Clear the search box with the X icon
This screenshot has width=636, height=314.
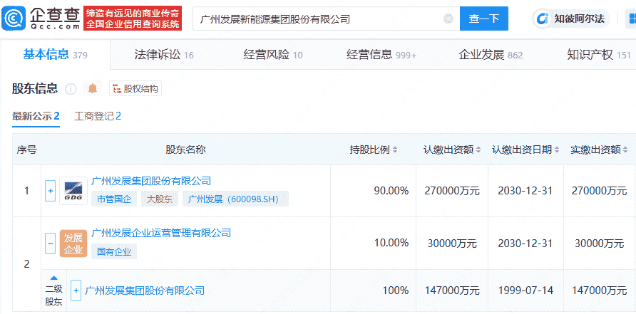(x=448, y=19)
